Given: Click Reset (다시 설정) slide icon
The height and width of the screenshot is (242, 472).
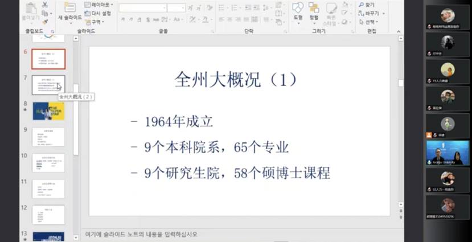Looking at the screenshot, I should click(87, 13).
